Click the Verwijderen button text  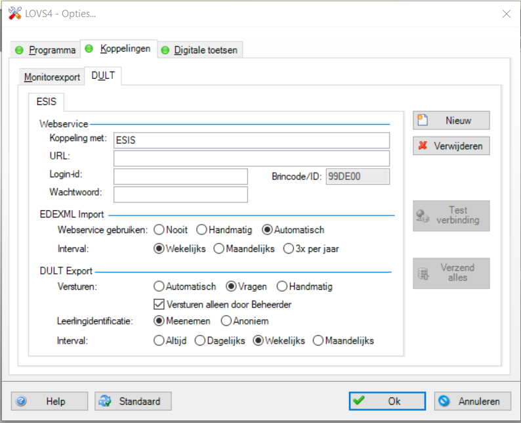pos(458,146)
